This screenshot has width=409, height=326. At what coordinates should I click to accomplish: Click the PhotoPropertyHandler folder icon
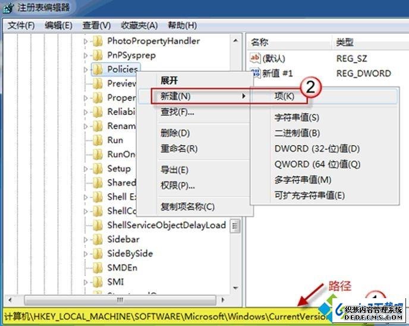point(97,41)
